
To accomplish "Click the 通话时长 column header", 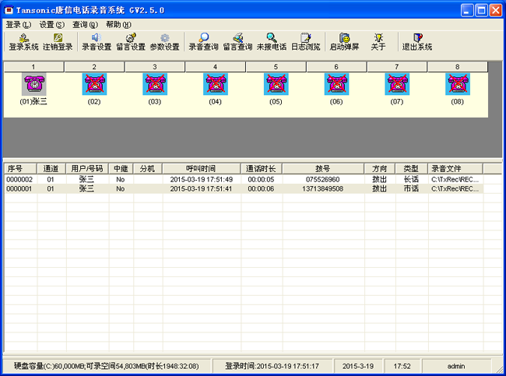I will tap(261, 168).
